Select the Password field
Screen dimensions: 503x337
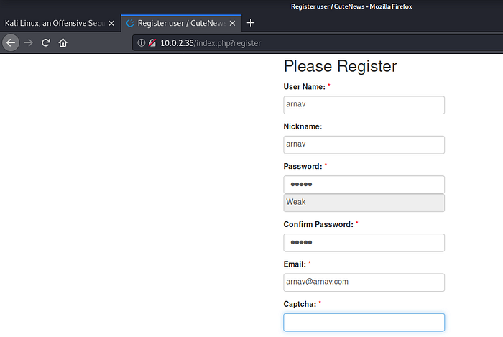(x=364, y=185)
